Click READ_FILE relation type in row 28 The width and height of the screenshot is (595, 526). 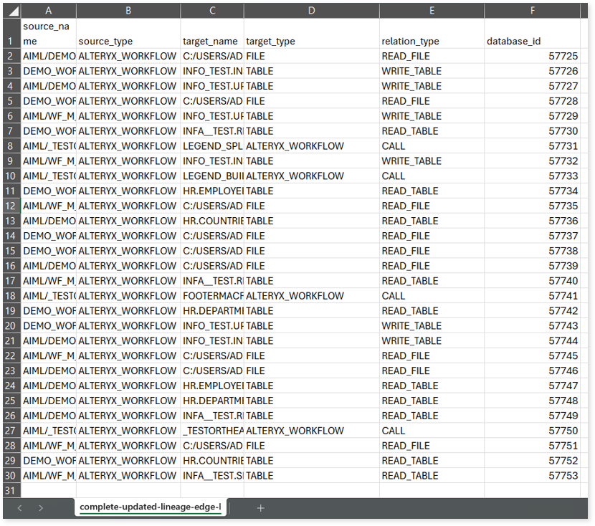click(432, 446)
